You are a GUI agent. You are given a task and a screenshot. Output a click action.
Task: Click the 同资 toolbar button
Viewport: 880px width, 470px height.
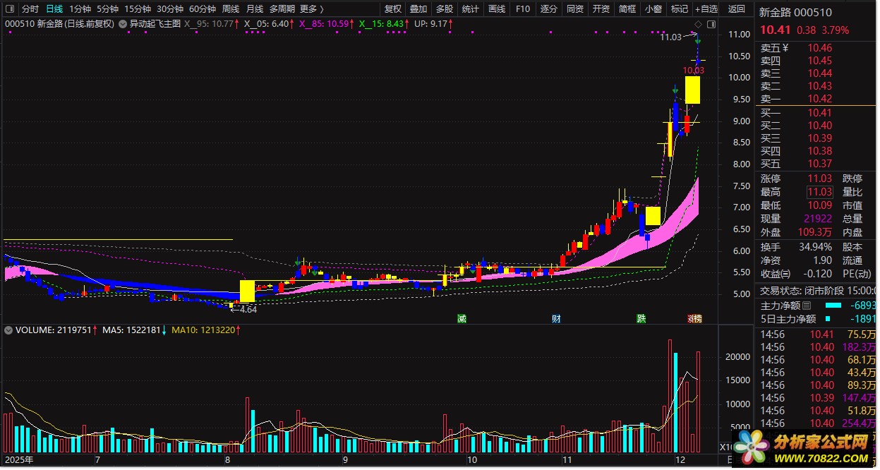tap(574, 9)
